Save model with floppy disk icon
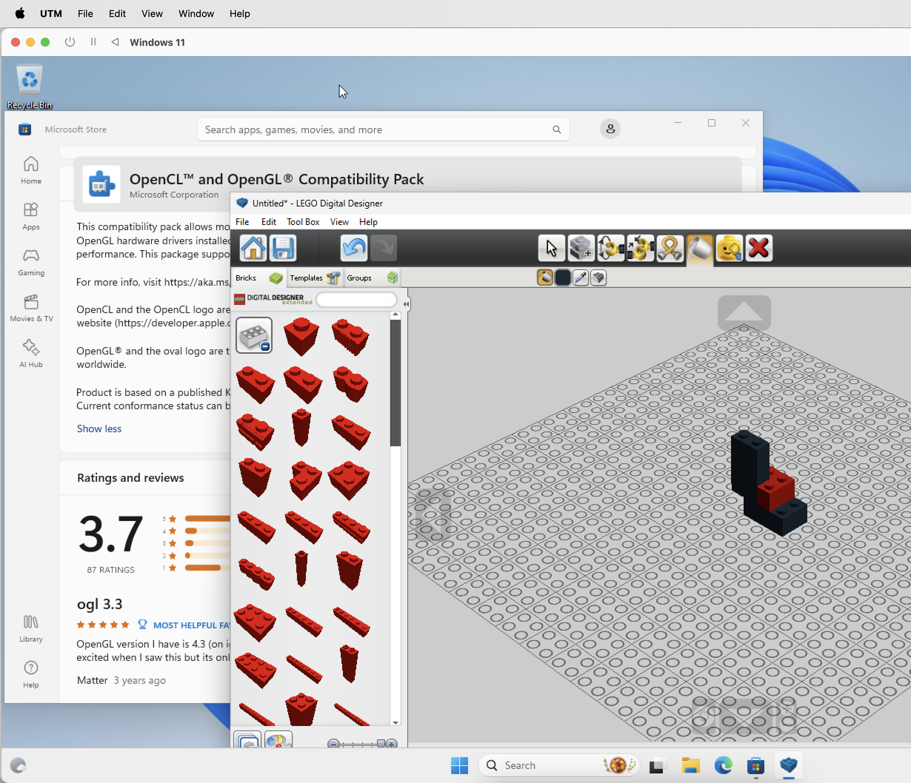 [x=283, y=248]
